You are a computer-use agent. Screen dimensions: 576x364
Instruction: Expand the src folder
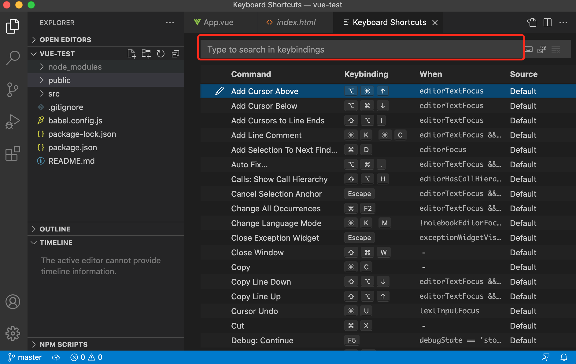[106, 94]
